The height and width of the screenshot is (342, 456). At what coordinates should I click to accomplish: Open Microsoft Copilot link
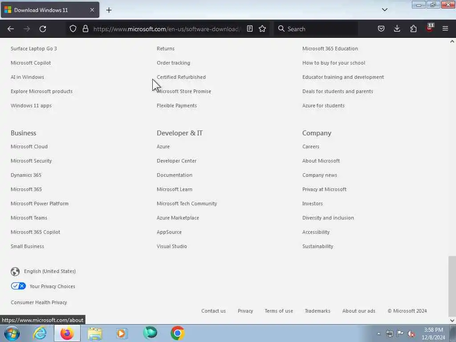tap(31, 63)
